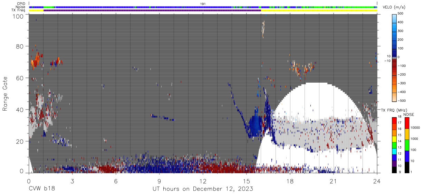Click the 'CPID' row label
Viewport: 424px width, 196px height.
tap(21, 3)
